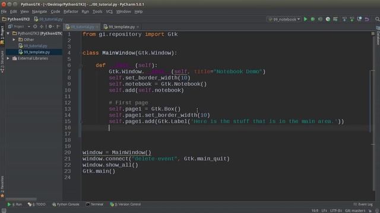Open Project panel settings gear
380x213 pixels.
coord(50,27)
